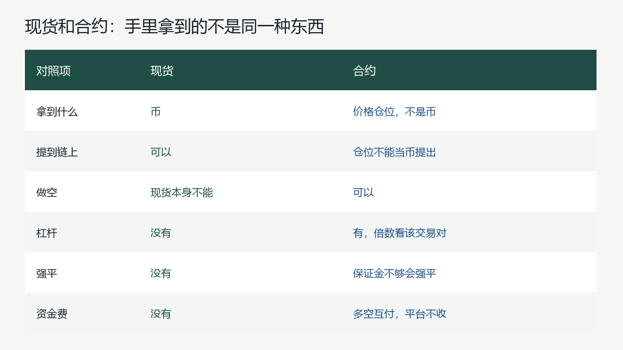Click the 有,倍数看该交易对 cell
The height and width of the screenshot is (350, 623).
pyautogui.click(x=400, y=233)
